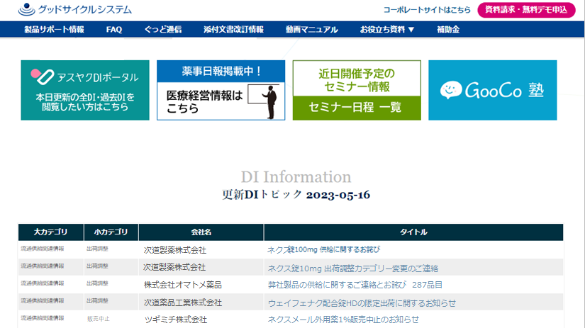The width and height of the screenshot is (585, 328).
Task: Open FAQ menu item
Action: (x=113, y=30)
